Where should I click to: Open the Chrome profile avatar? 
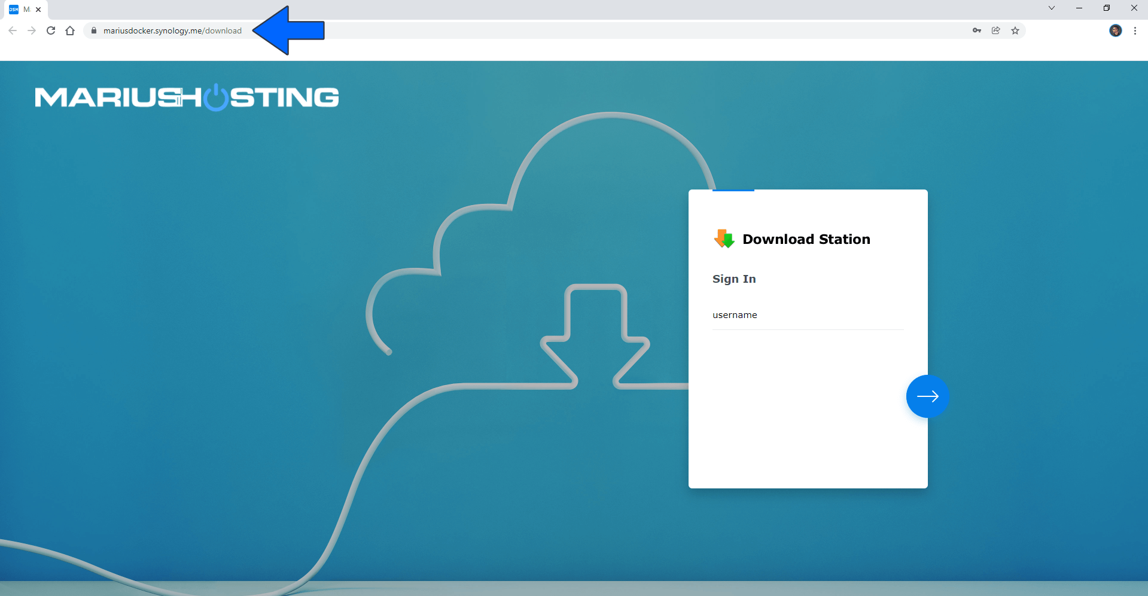click(x=1116, y=30)
